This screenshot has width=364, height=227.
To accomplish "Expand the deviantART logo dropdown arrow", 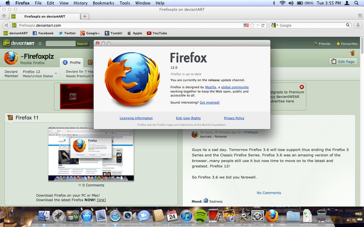I will (x=40, y=44).
